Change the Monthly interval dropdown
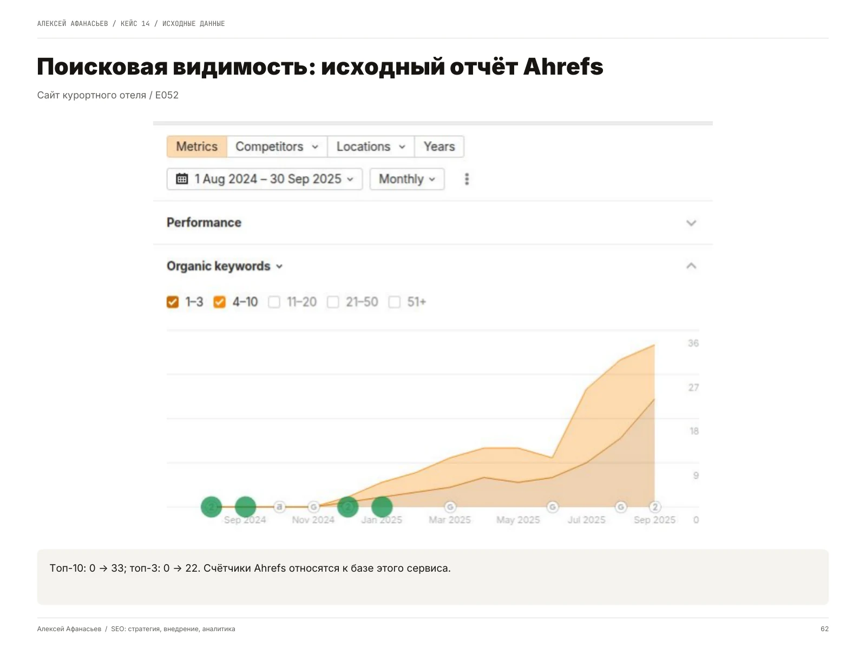866x649 pixels. pyautogui.click(x=407, y=179)
